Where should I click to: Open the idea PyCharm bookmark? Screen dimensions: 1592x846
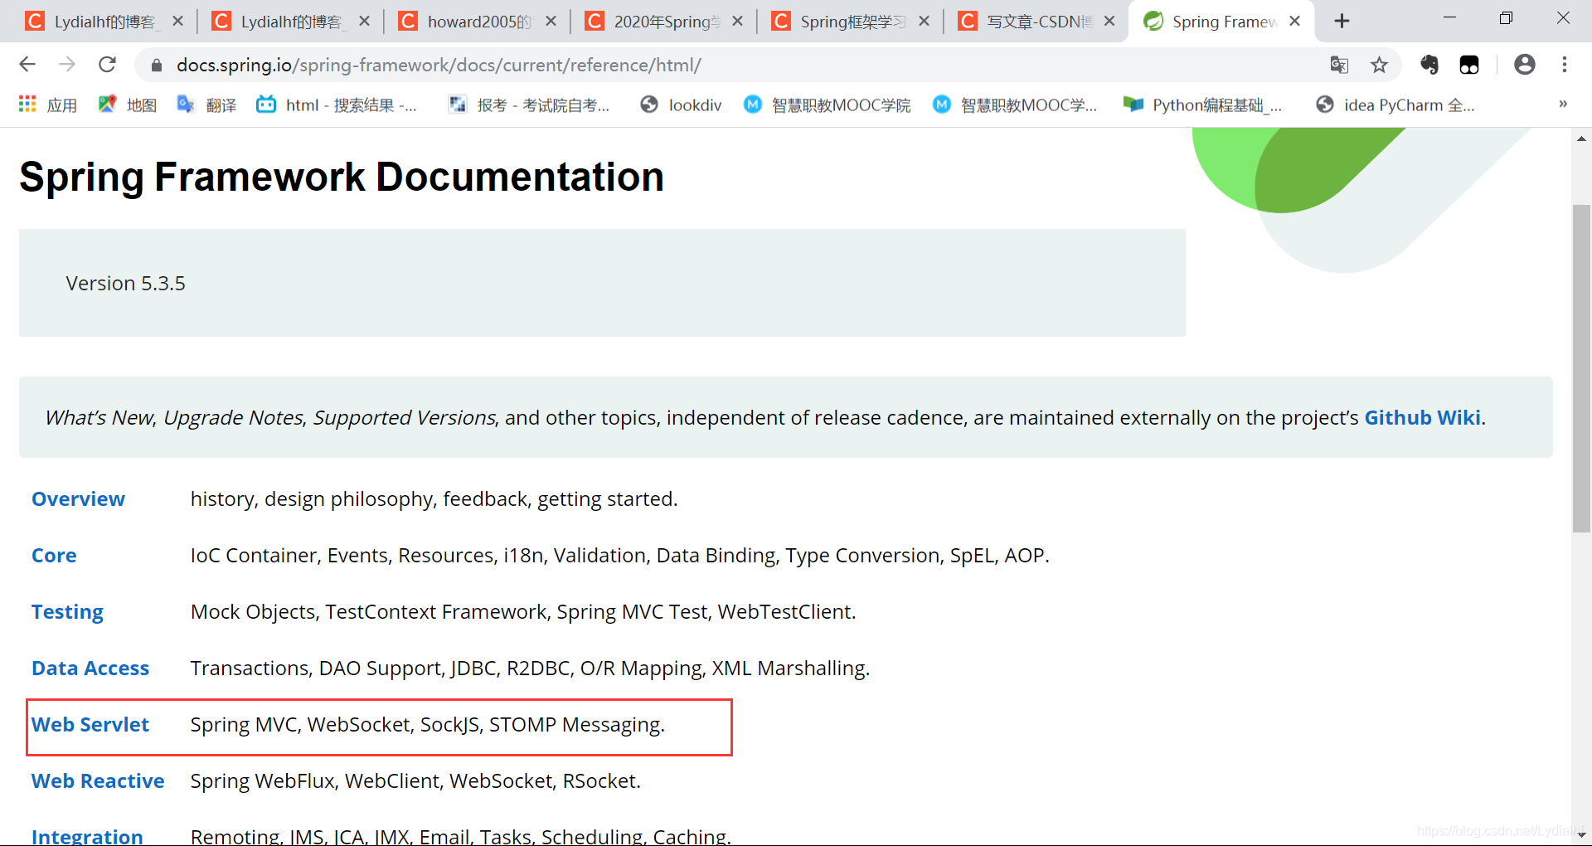tap(1395, 105)
